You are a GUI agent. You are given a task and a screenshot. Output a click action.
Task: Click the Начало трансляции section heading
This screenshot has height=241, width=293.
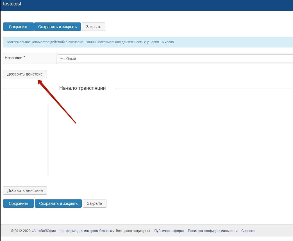tap(82, 88)
